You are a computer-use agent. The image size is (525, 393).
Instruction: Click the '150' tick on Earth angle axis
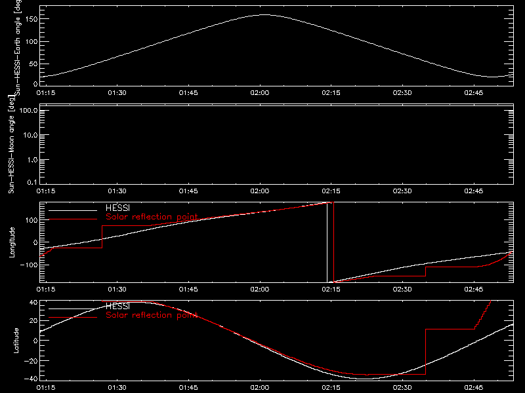(31, 19)
